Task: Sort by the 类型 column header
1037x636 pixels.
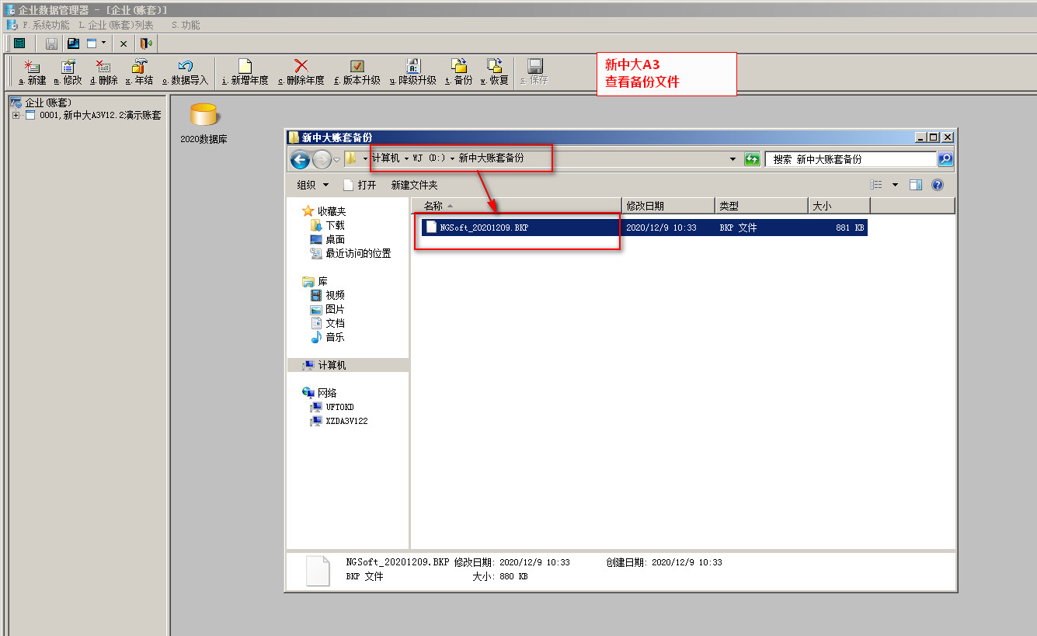Action: point(761,206)
